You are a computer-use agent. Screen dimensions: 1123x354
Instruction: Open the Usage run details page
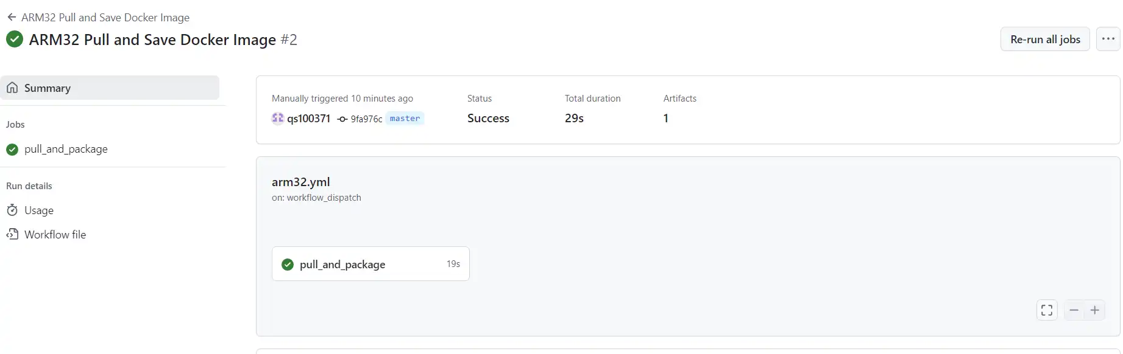(x=39, y=210)
